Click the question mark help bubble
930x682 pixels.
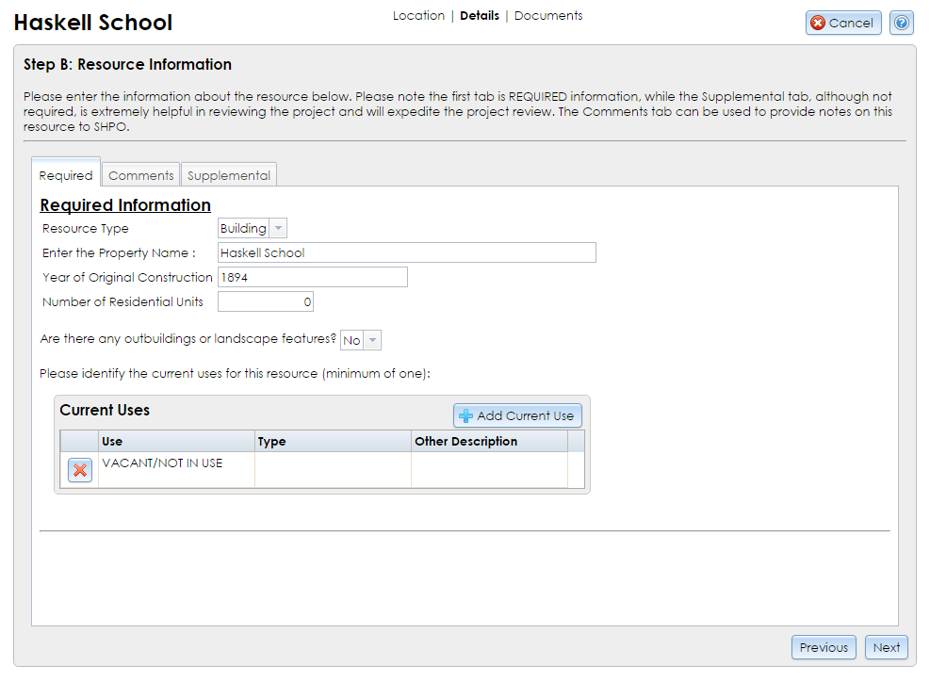(901, 23)
